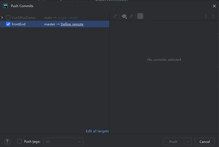This screenshot has width=219, height=147.
Task: Click the master branch label
Action: pyautogui.click(x=50, y=24)
